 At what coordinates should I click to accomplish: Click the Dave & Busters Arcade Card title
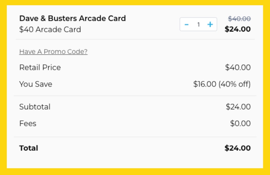[72, 18]
